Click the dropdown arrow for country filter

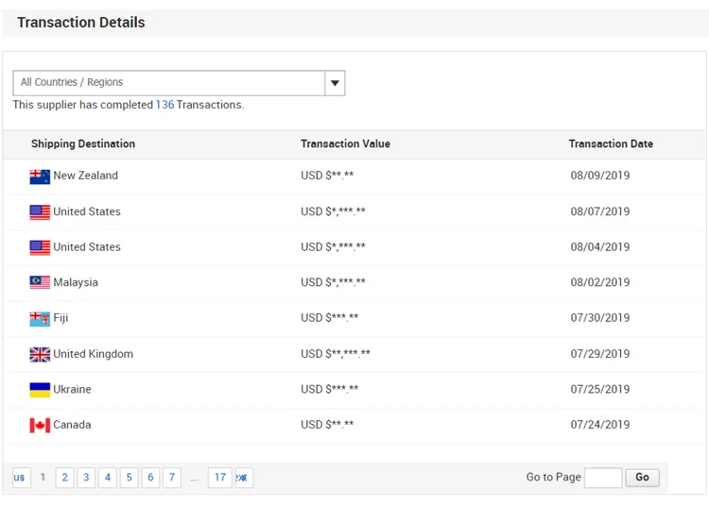pyautogui.click(x=335, y=83)
